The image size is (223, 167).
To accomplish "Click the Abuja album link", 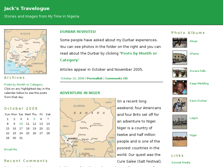I will click(193, 41).
